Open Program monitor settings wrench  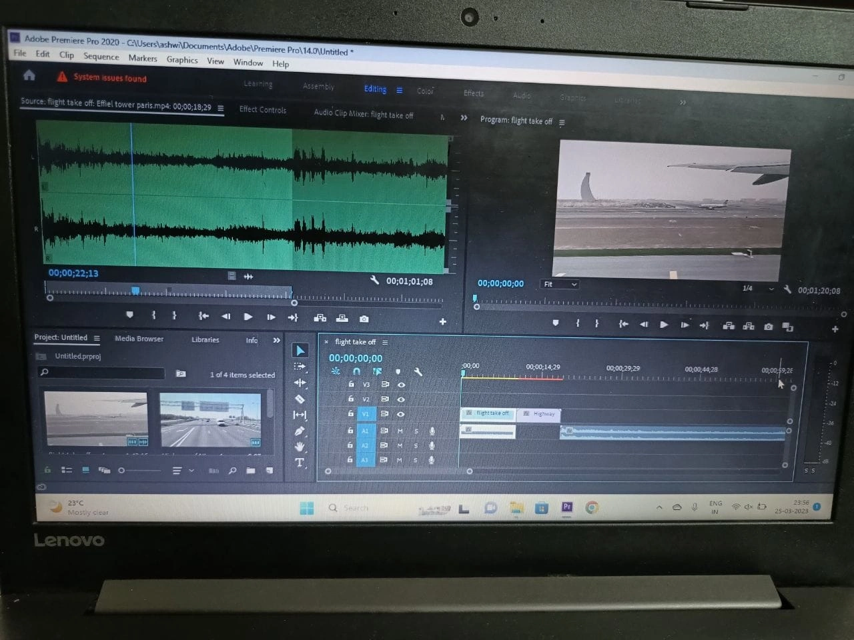pyautogui.click(x=787, y=289)
